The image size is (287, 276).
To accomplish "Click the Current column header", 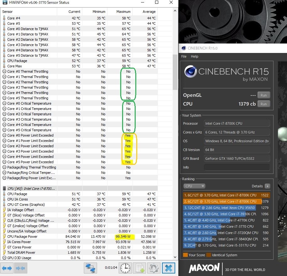I will point(70,12).
